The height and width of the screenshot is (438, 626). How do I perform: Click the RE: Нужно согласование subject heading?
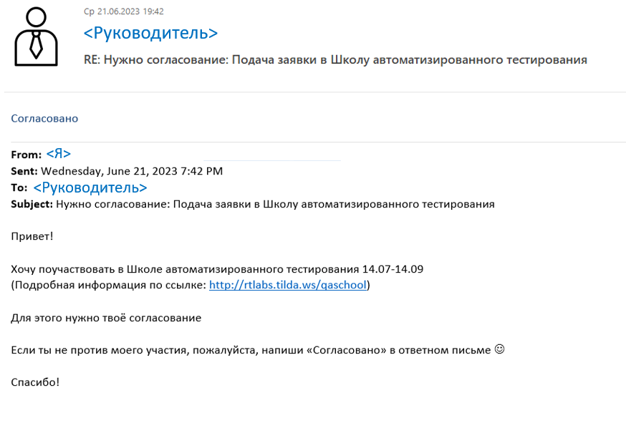coord(335,60)
